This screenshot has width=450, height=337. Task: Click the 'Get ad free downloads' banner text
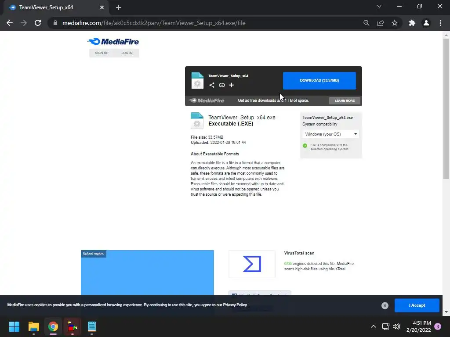[273, 100]
